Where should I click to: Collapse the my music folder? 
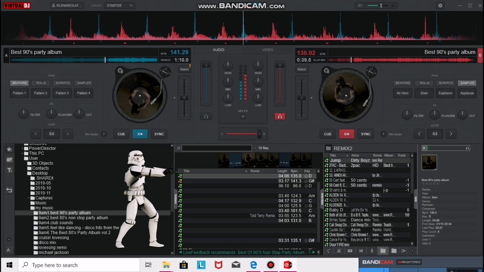coord(29,208)
